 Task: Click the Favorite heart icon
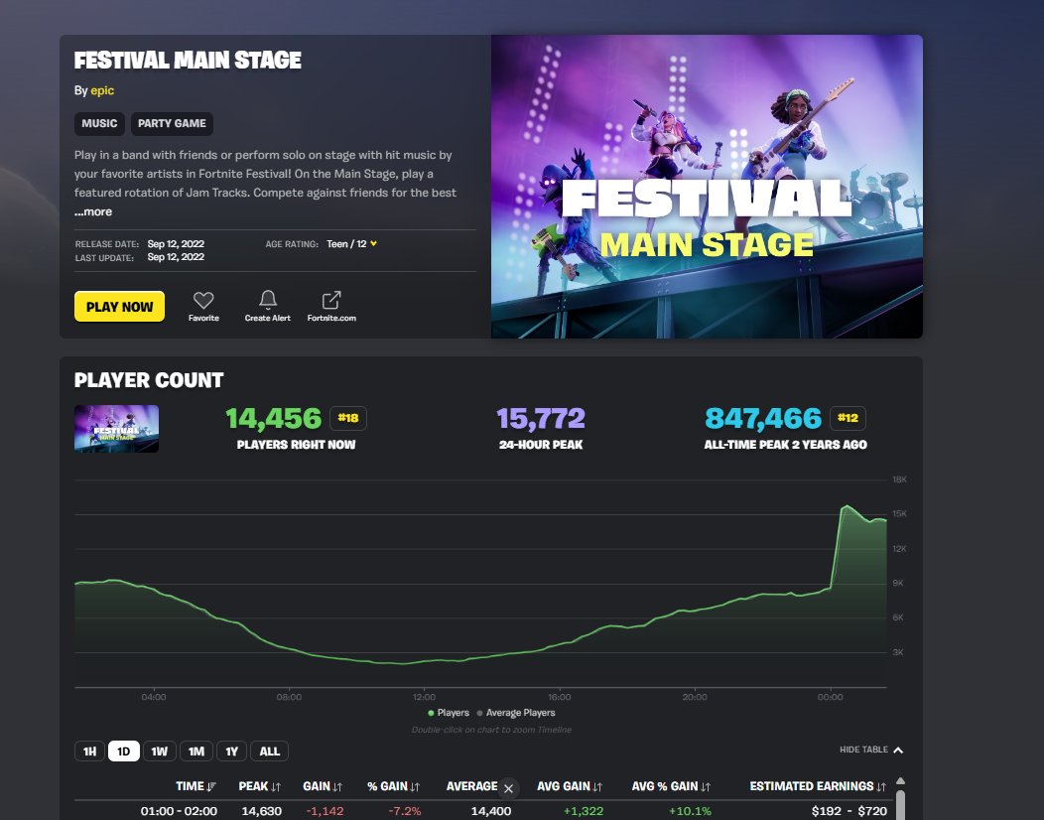coord(203,300)
